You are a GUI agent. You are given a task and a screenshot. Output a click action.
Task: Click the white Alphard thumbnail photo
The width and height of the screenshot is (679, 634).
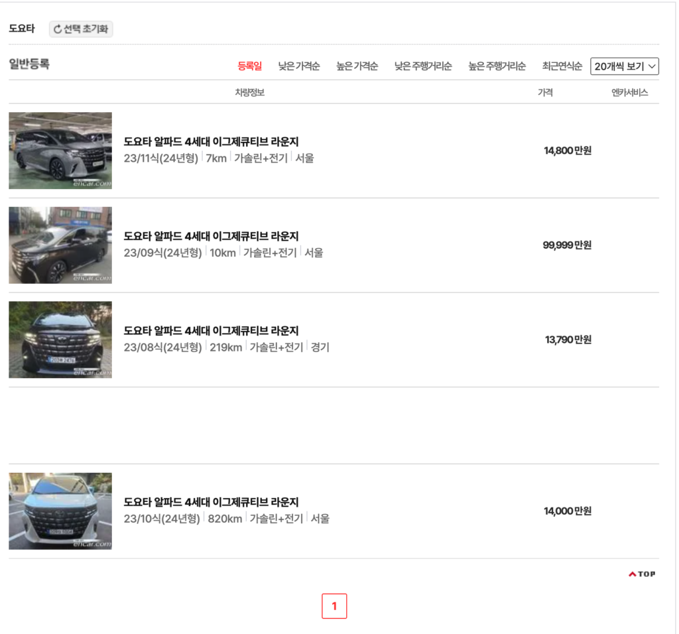(x=60, y=511)
